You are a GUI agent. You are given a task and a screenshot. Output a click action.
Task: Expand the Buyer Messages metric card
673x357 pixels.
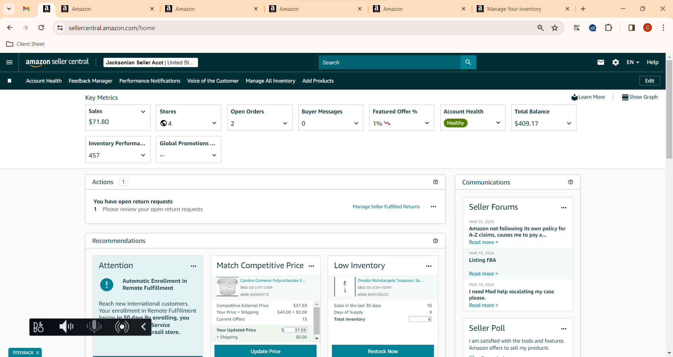point(356,123)
